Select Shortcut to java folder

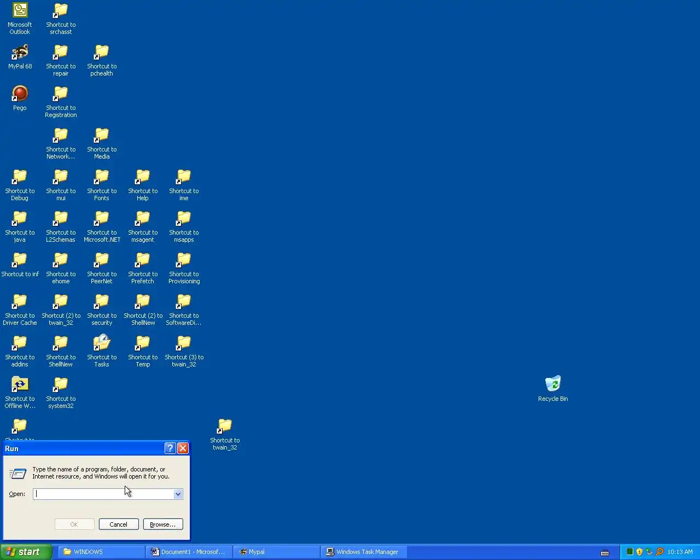(20, 226)
